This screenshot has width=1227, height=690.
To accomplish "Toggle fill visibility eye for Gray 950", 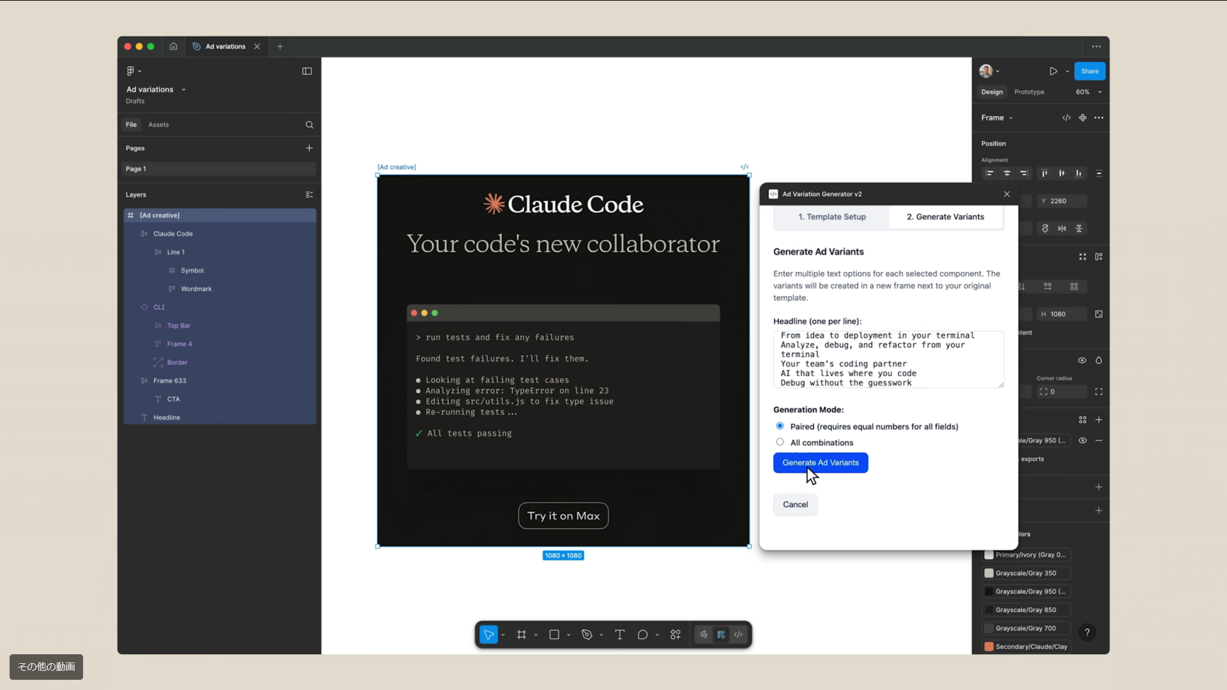I will [1083, 440].
